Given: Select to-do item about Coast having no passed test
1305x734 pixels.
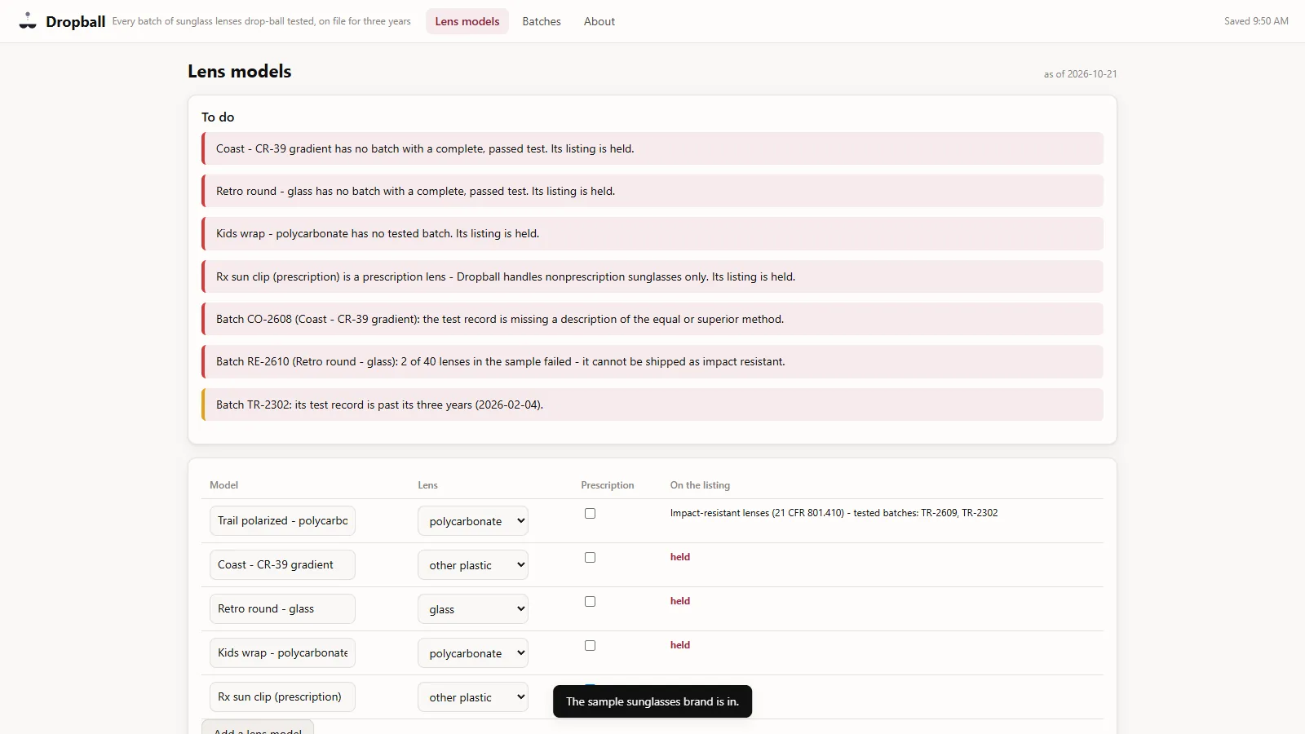Looking at the screenshot, I should coord(652,148).
